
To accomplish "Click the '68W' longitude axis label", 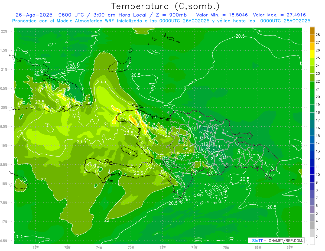I will [x=290, y=247].
